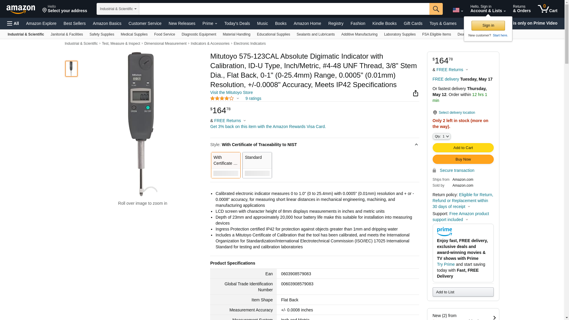Go to Best Sellers nav item
The width and height of the screenshot is (569, 320).
click(x=74, y=23)
